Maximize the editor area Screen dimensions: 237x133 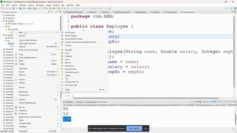235,12
